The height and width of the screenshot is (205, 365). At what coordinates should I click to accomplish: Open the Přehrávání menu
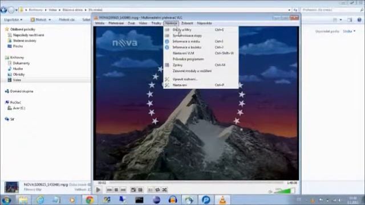click(x=116, y=23)
